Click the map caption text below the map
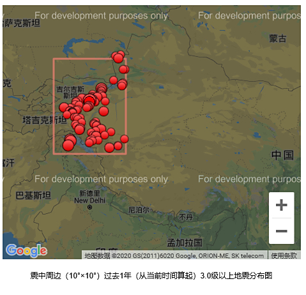 tap(151, 275)
